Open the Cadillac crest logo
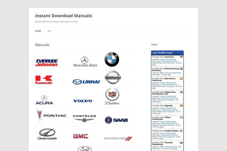The height and width of the screenshot is (151, 227). point(112,97)
